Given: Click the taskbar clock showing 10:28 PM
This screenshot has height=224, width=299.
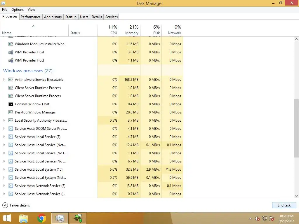Looking at the screenshot, I should coord(286,218).
